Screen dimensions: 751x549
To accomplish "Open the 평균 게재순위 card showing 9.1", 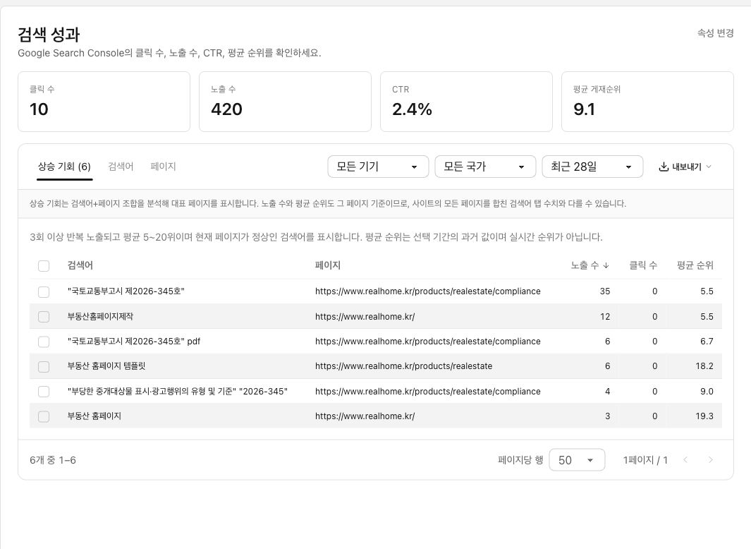I will (647, 102).
